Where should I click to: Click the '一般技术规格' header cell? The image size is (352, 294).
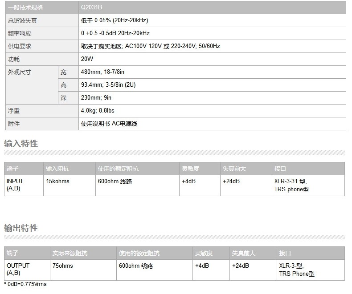(x=42, y=8)
